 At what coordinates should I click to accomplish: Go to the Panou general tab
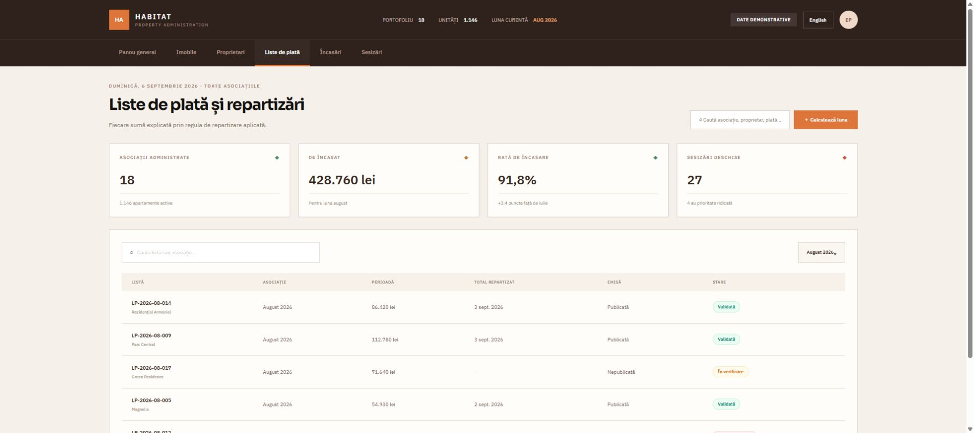click(138, 52)
